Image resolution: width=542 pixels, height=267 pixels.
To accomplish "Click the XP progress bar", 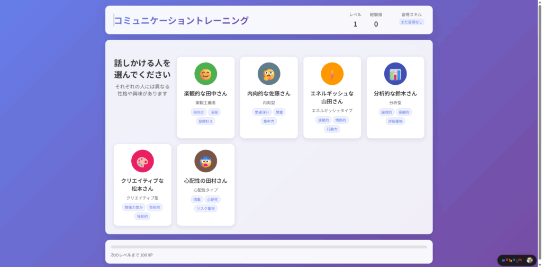I will tap(269, 247).
